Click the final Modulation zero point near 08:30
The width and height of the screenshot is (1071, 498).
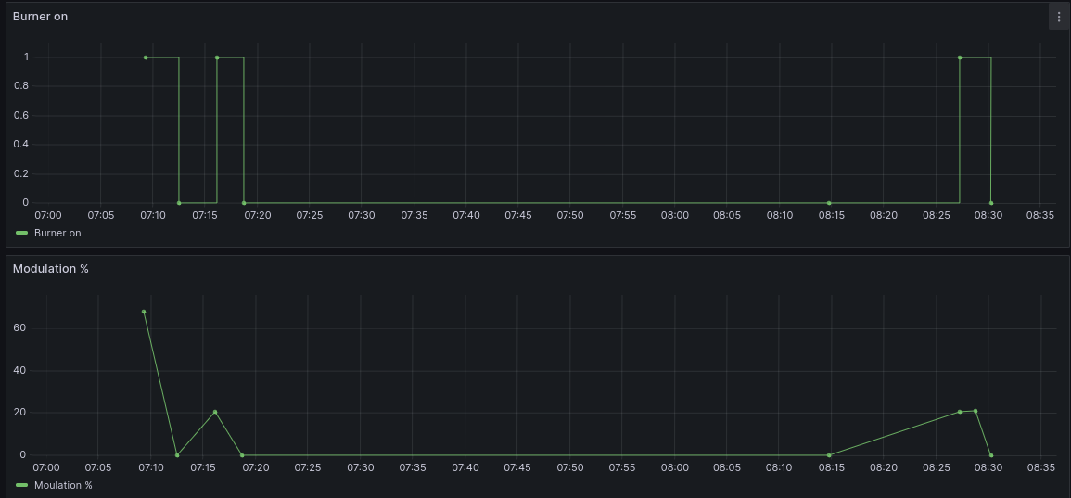pos(991,455)
